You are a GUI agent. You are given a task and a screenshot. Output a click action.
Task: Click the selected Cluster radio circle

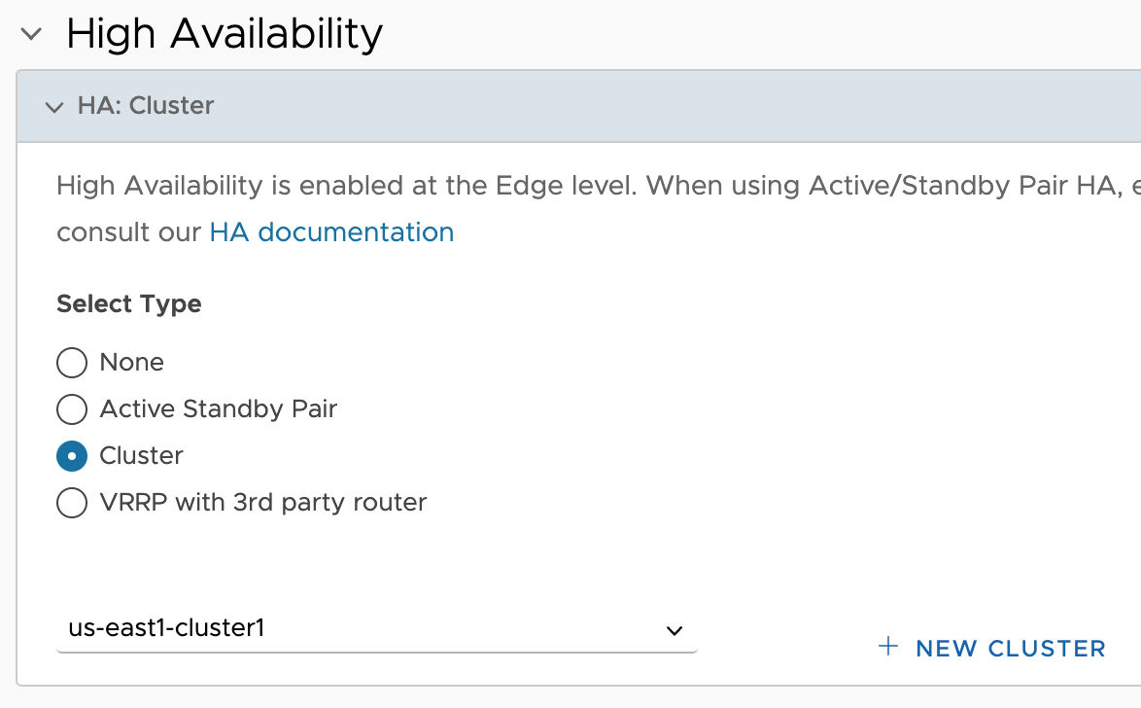72,456
